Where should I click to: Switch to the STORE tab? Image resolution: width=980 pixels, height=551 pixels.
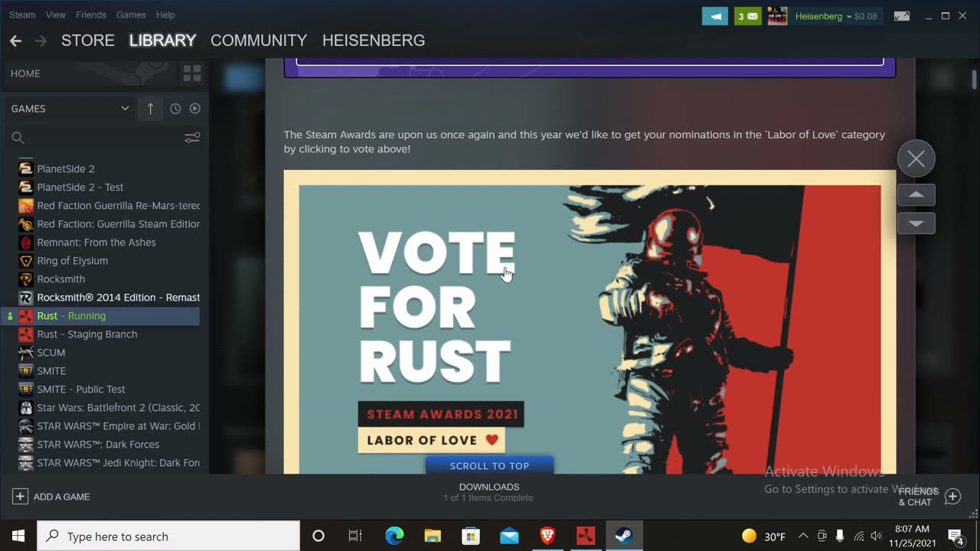click(x=88, y=41)
